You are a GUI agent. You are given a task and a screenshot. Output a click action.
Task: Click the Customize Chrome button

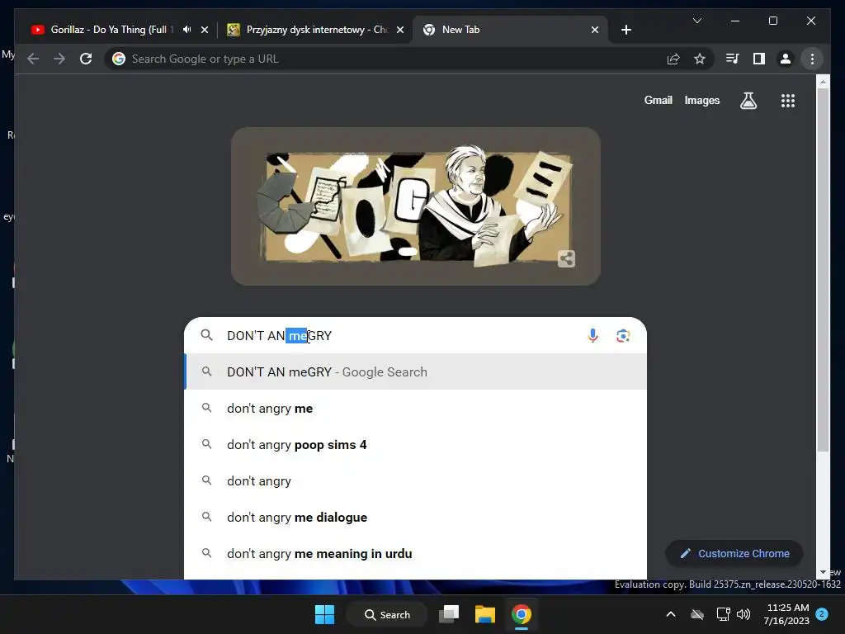click(x=734, y=553)
